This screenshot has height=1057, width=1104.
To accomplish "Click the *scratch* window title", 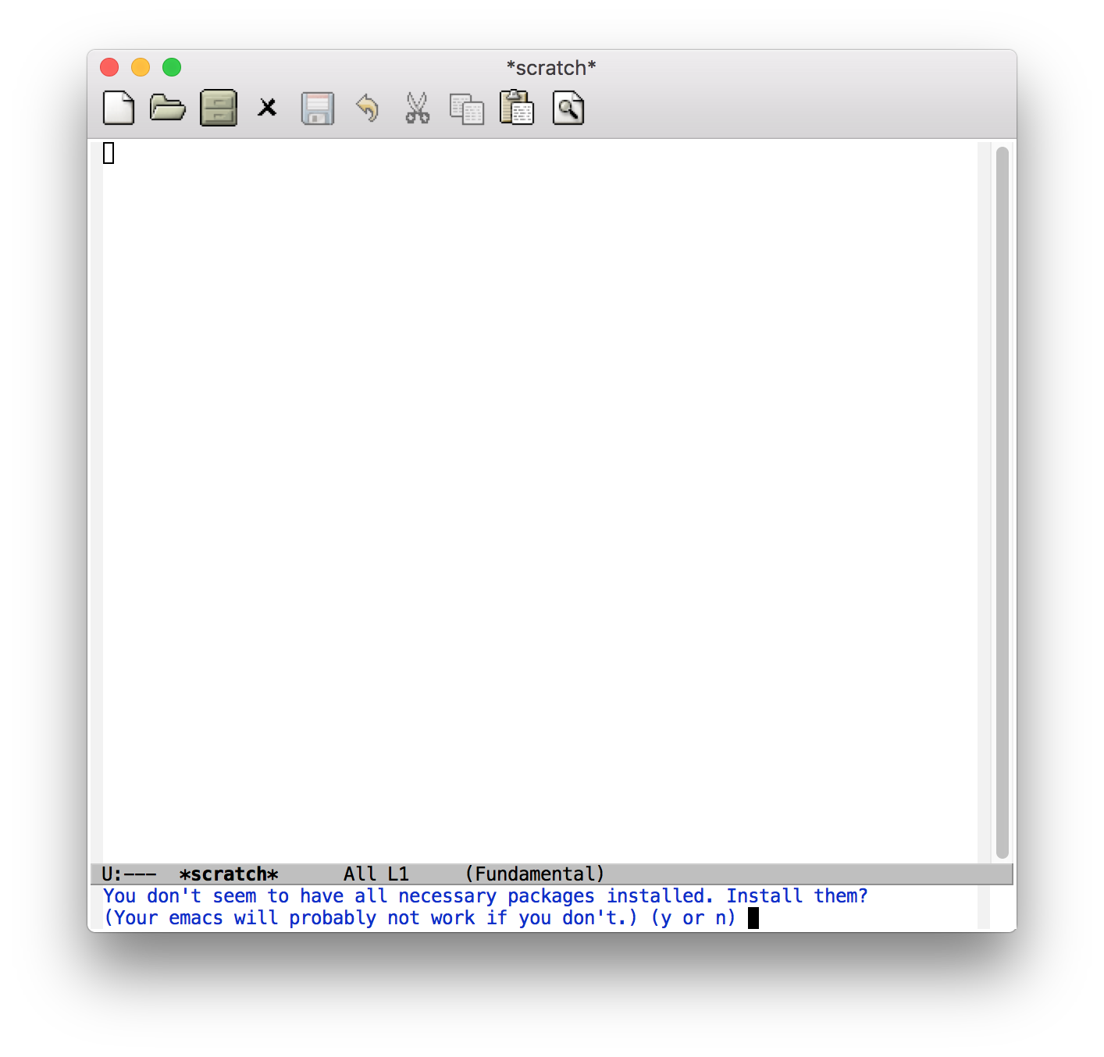I will pos(551,68).
